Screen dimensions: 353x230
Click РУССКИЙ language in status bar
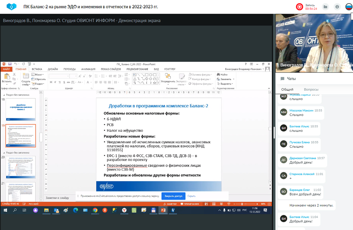[x=34, y=204]
